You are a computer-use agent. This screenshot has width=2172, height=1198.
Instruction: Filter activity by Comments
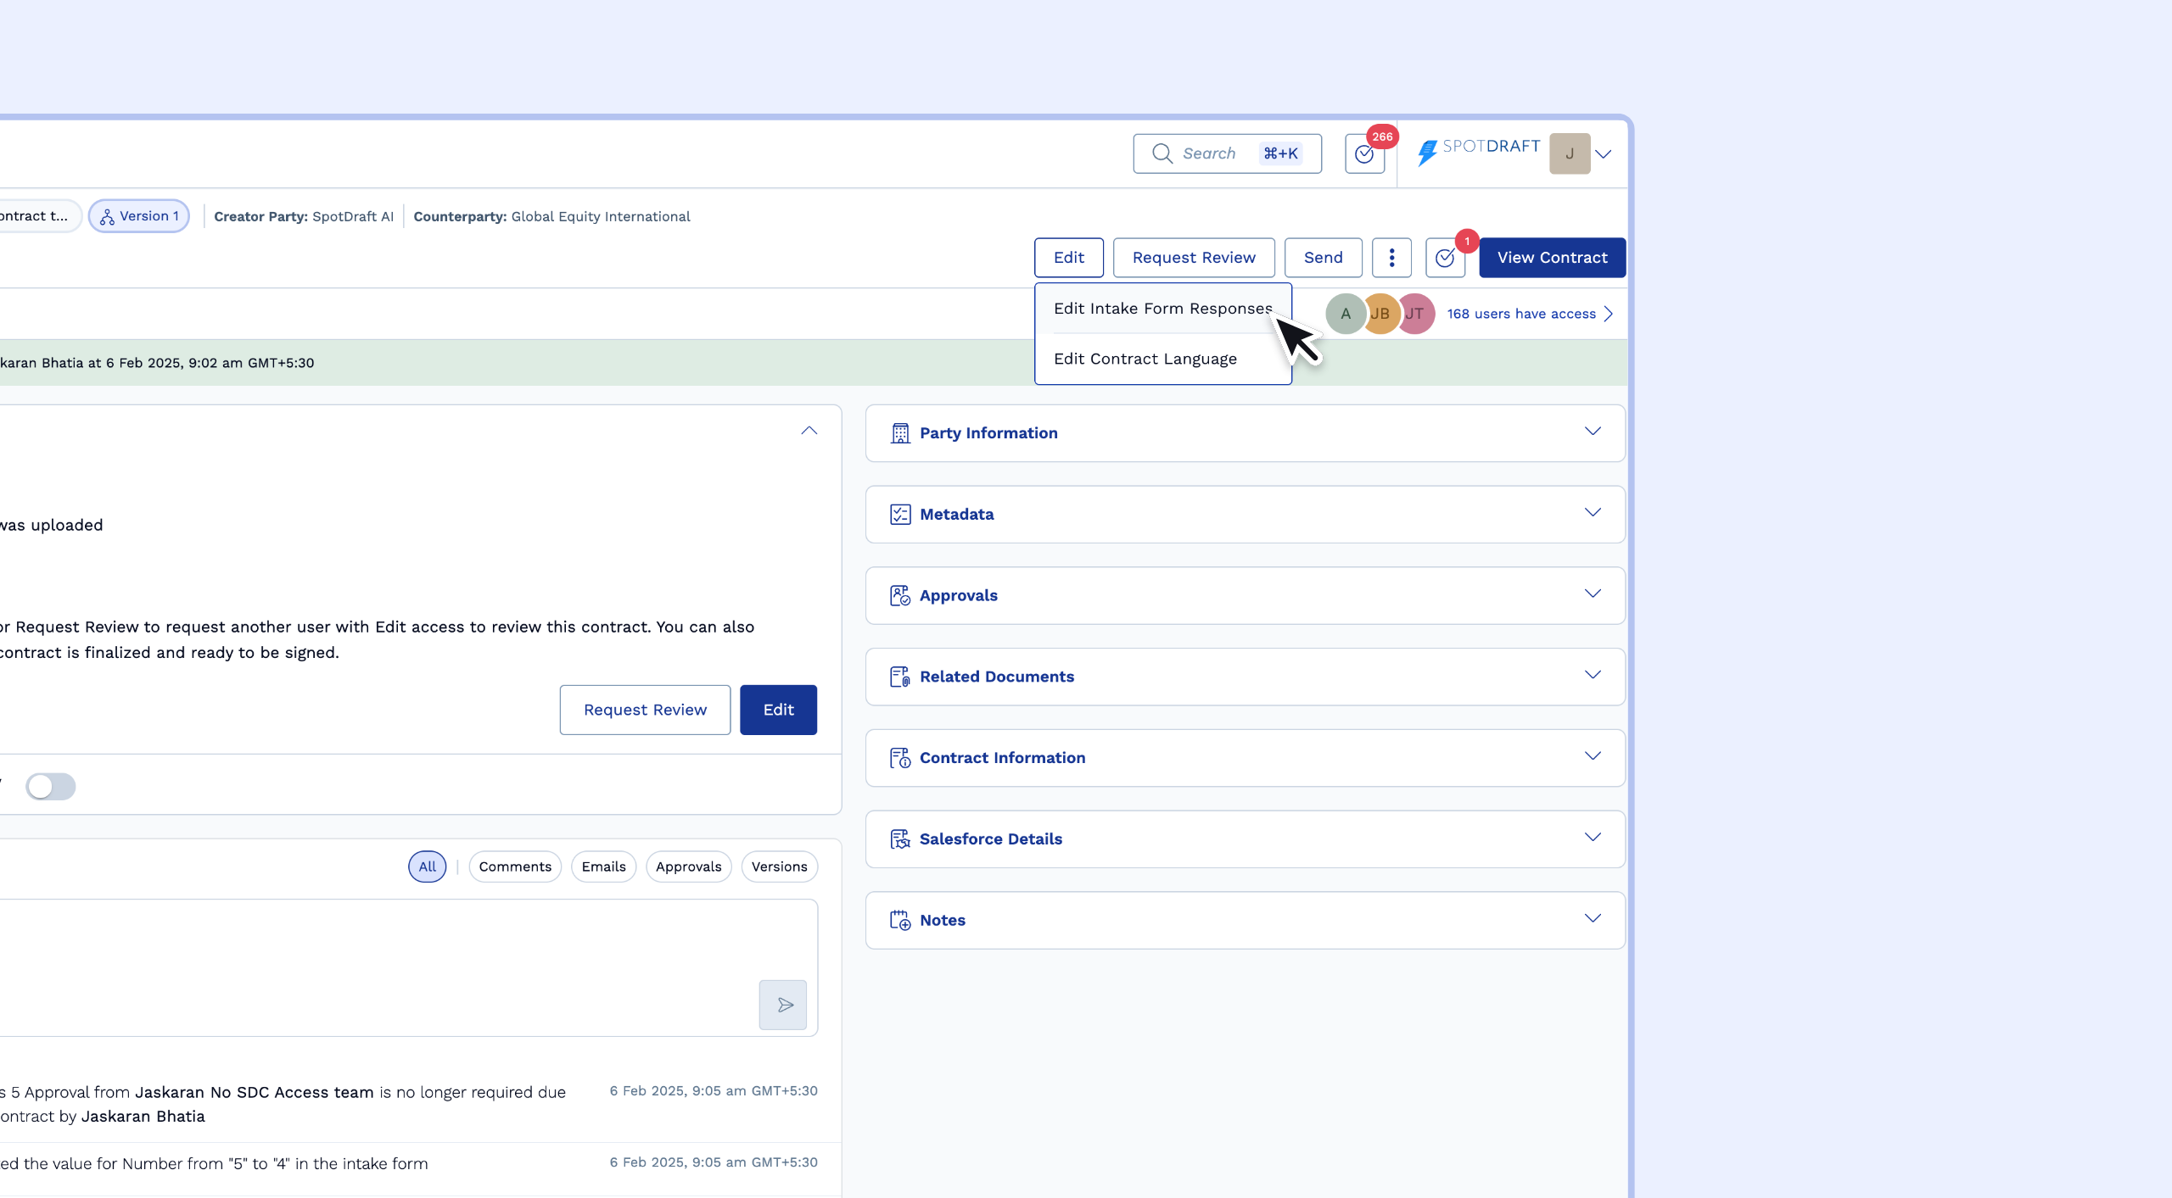click(515, 866)
